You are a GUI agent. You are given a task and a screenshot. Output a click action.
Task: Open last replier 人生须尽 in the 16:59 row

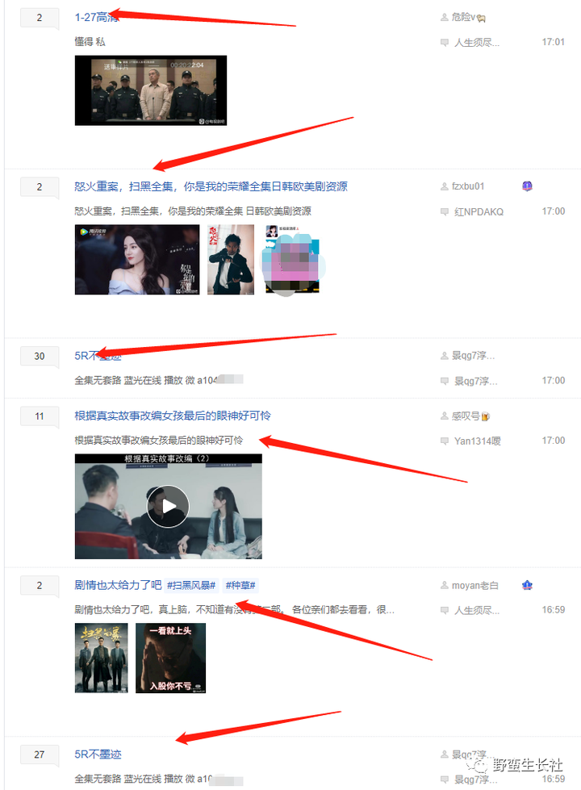click(477, 610)
